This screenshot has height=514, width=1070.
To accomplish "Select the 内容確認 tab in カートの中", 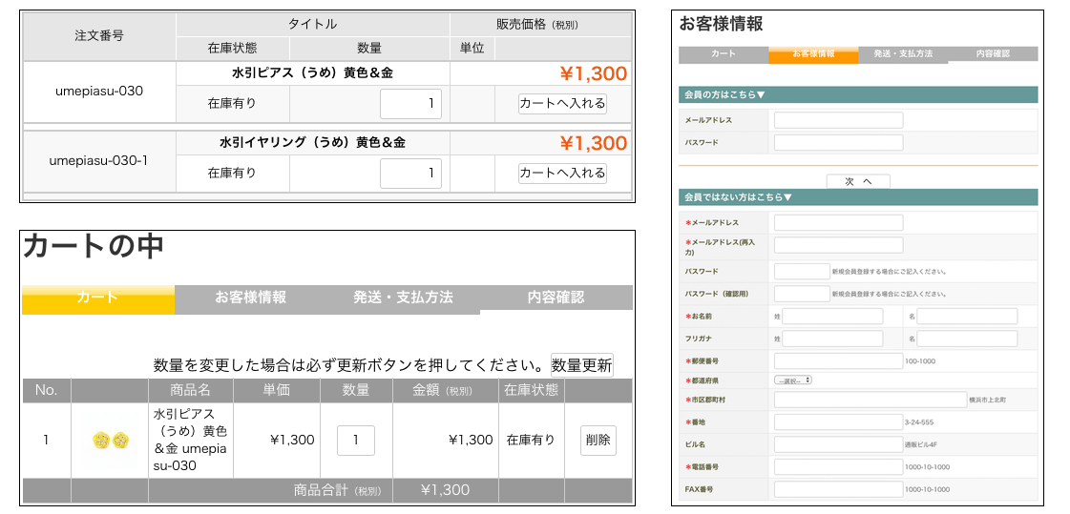I will [556, 298].
